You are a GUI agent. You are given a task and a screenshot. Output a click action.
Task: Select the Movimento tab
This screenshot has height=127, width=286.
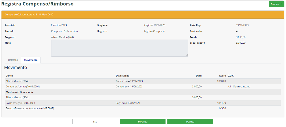tap(31, 60)
